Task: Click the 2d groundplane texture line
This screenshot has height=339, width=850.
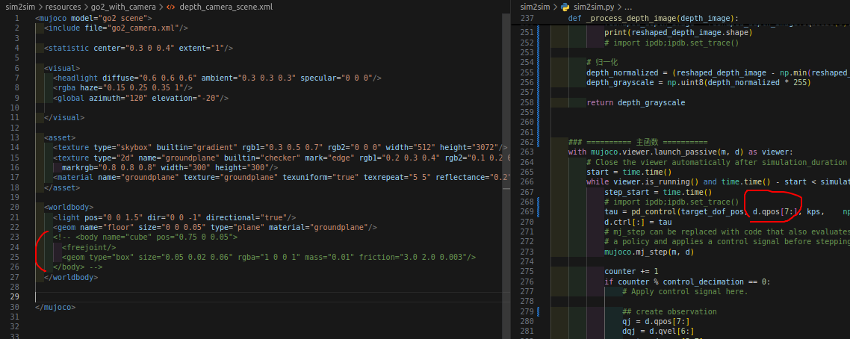Action: point(282,158)
